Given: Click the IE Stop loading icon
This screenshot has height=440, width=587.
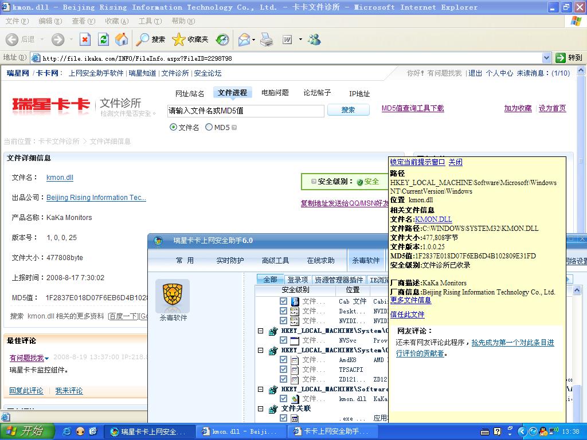Looking at the screenshot, I should point(85,40).
